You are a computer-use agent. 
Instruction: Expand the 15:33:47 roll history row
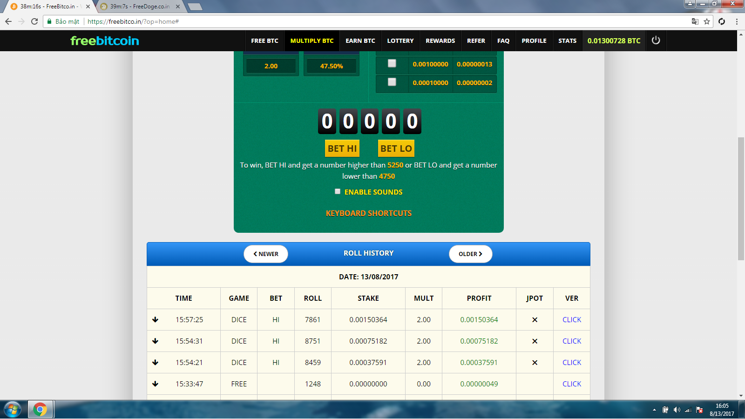pos(156,384)
